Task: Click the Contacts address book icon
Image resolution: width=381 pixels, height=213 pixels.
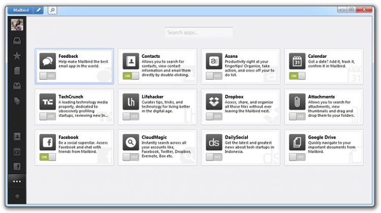Action: [131, 61]
